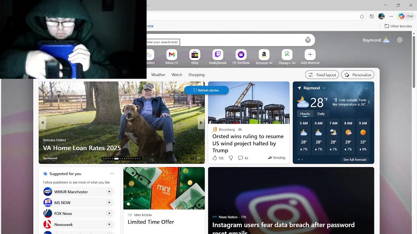
Task: Switch to the Shopping feed tab
Action: pos(196,75)
